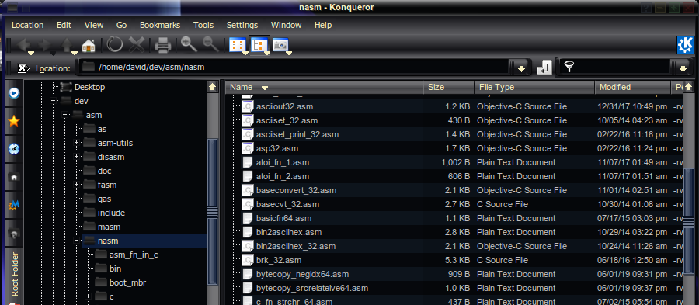This screenshot has height=305, width=699.
Task: Open the Window menu
Action: [x=286, y=26]
